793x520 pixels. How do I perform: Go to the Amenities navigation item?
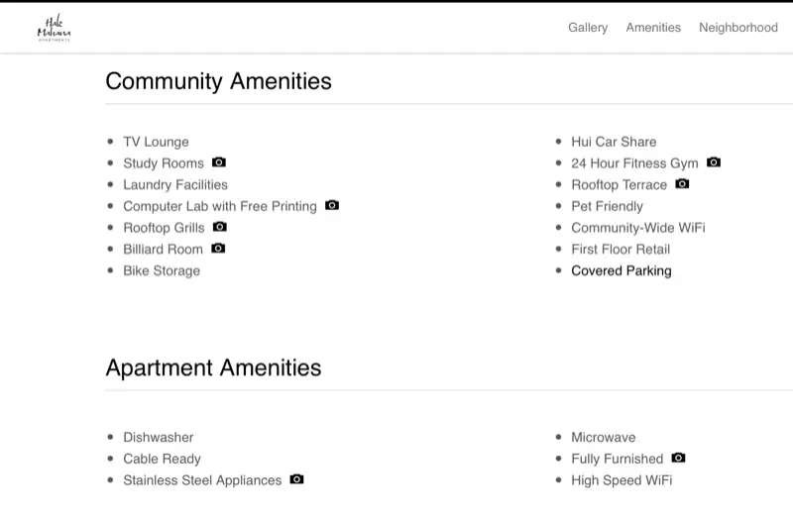653,28
